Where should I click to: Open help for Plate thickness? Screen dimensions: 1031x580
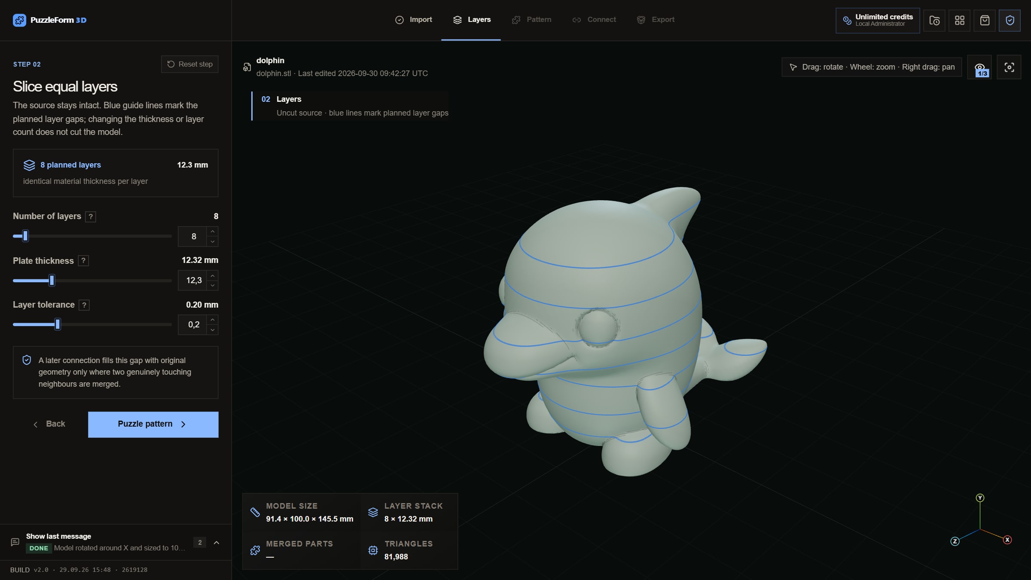83,261
